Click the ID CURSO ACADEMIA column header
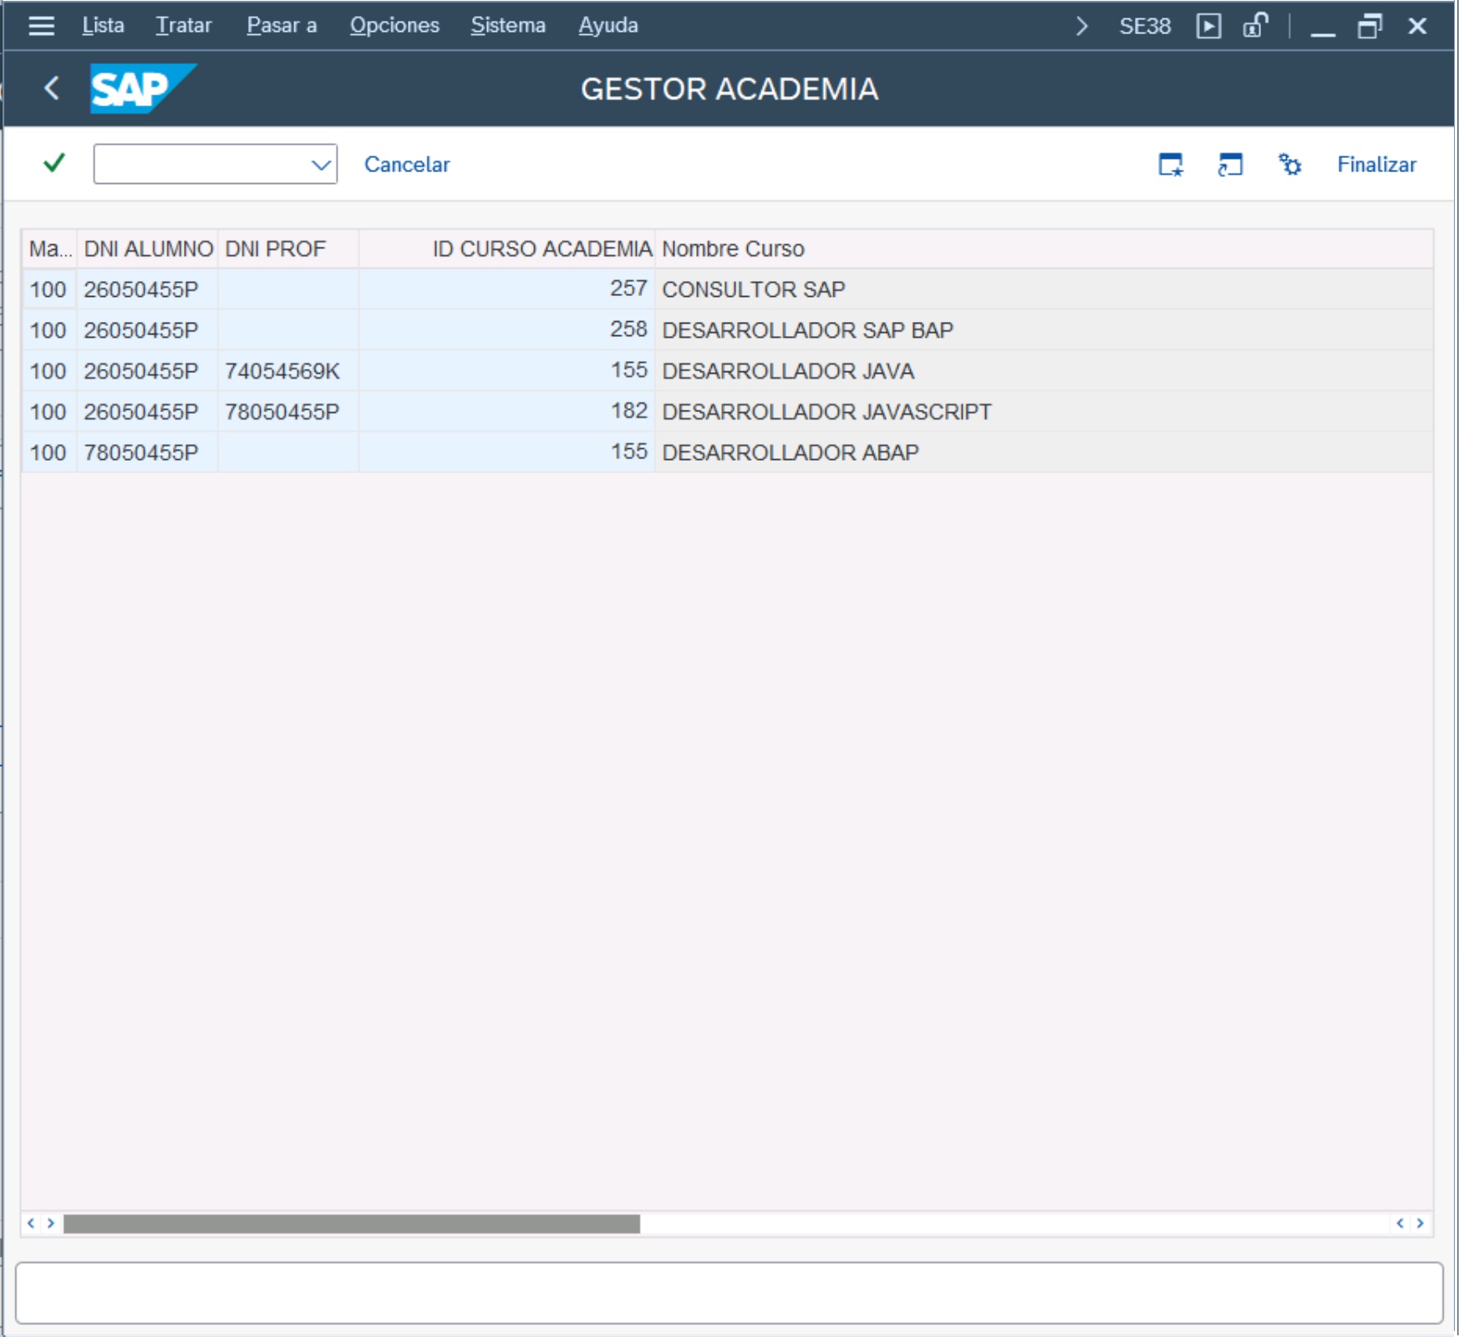Screen dimensions: 1459x1337 click(x=507, y=248)
